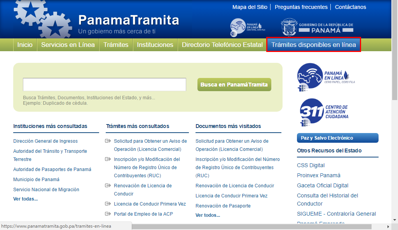The width and height of the screenshot is (398, 230).
Task: Click arrow icon beside Renovación de Licencia trámite
Action: [108, 185]
